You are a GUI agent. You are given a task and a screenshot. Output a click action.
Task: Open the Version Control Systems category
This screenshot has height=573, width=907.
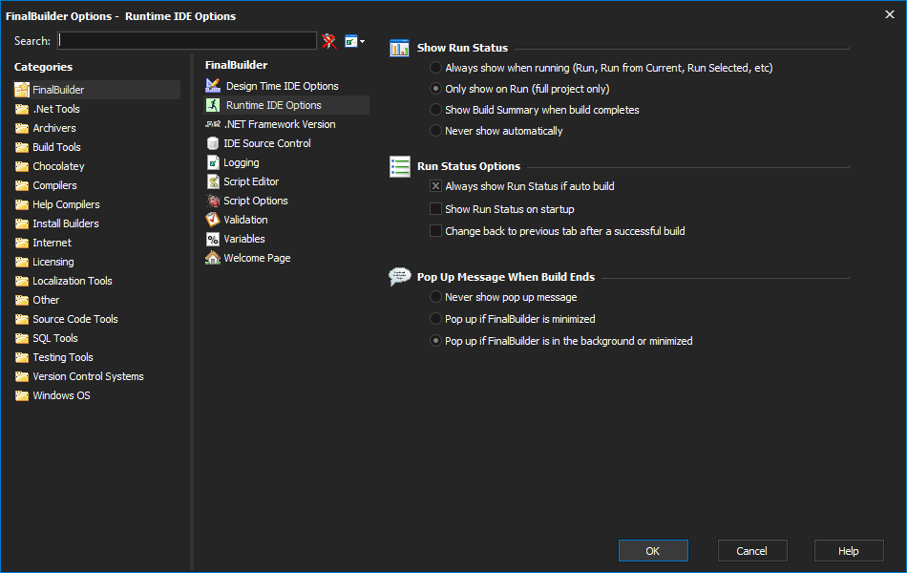click(x=88, y=376)
